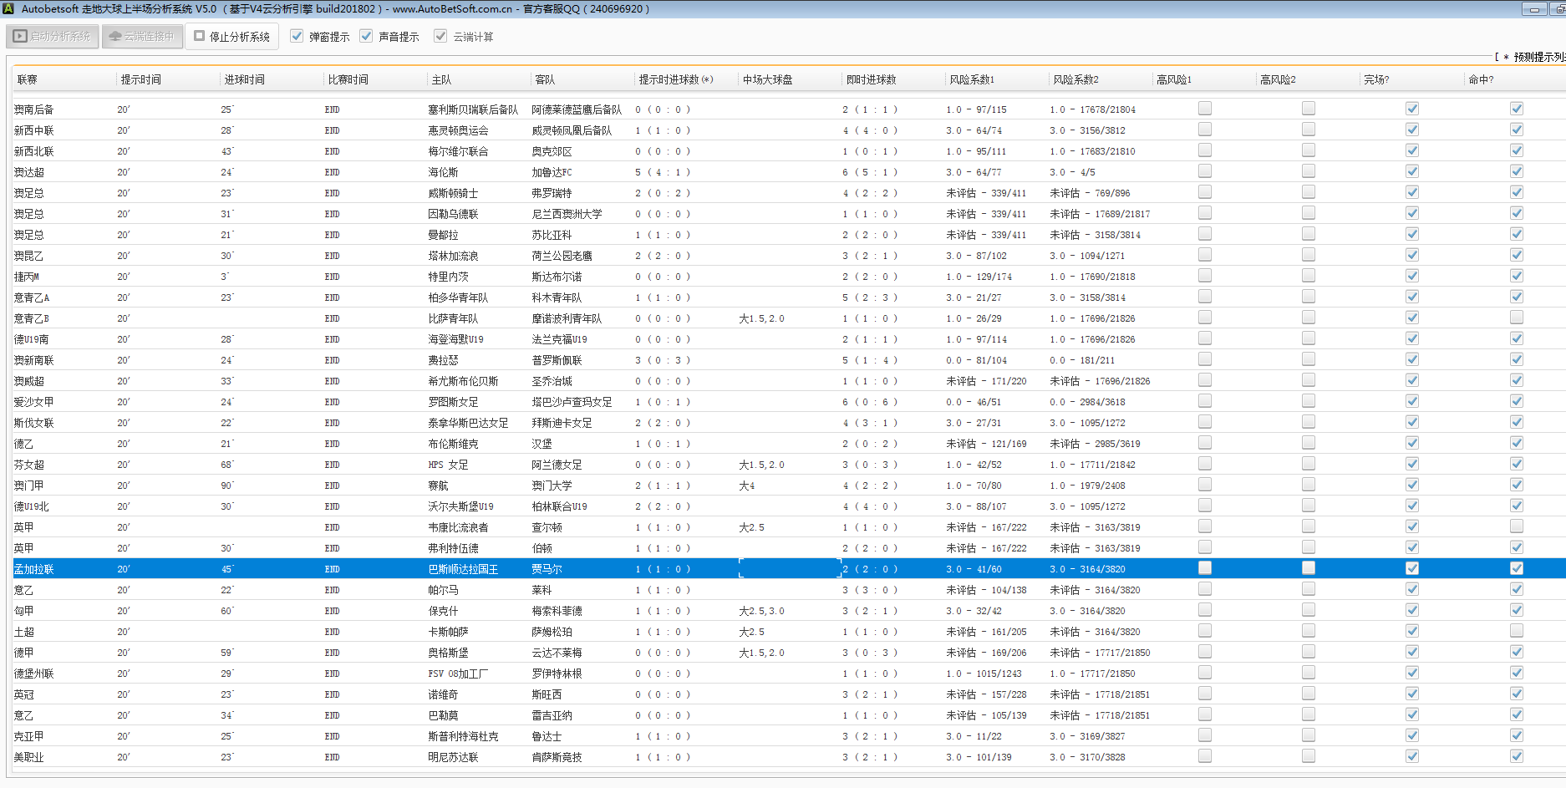Tick 命中? checkbox in the 意青乙B row

pyautogui.click(x=1517, y=318)
